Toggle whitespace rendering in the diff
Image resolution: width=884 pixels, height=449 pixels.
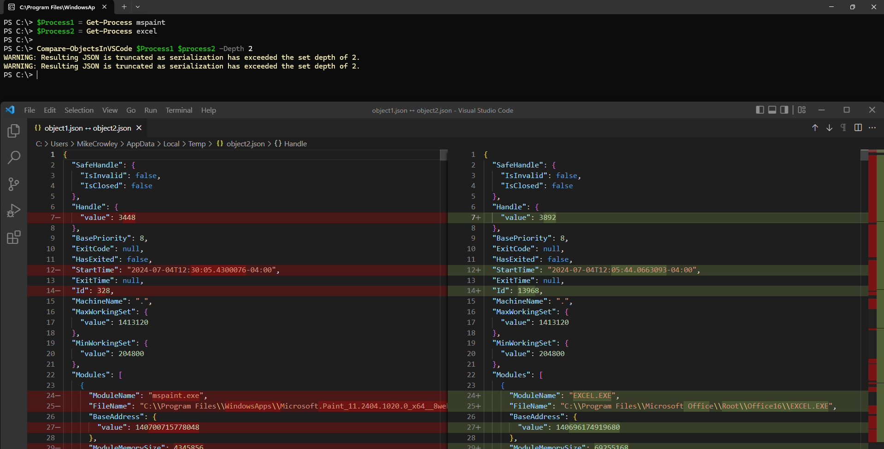click(843, 127)
